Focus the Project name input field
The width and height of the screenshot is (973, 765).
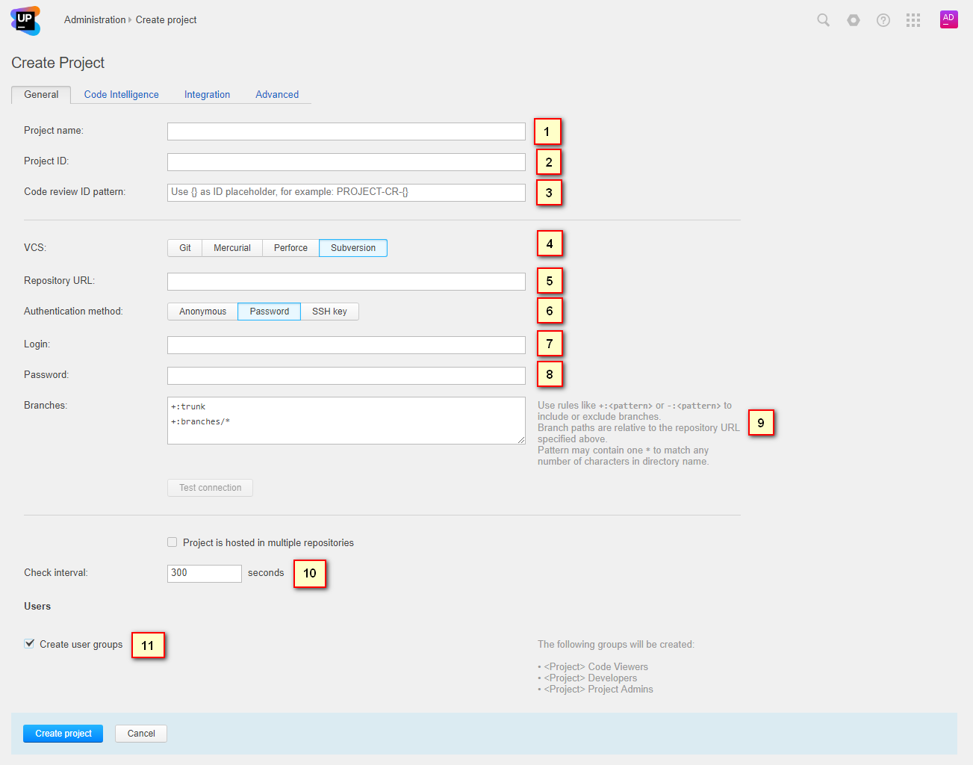346,131
